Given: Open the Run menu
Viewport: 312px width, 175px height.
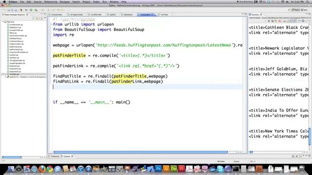Looking at the screenshot, I should (x=104, y=1).
